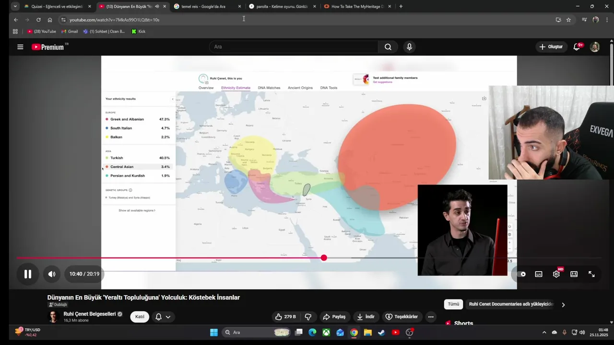The image size is (614, 345).
Task: Click the red progress bar scrubber
Action: pos(324,258)
